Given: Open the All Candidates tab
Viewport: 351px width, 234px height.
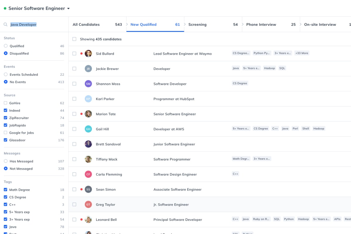Looking at the screenshot, I should coord(86,24).
